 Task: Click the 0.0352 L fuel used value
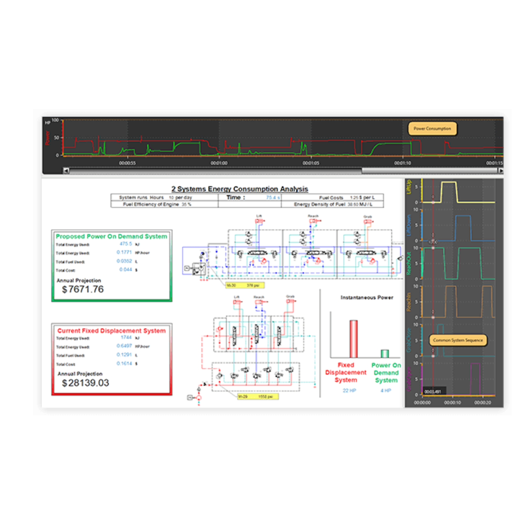coord(124,261)
